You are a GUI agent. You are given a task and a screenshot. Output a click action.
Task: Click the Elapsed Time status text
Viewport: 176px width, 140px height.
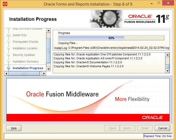(158, 136)
